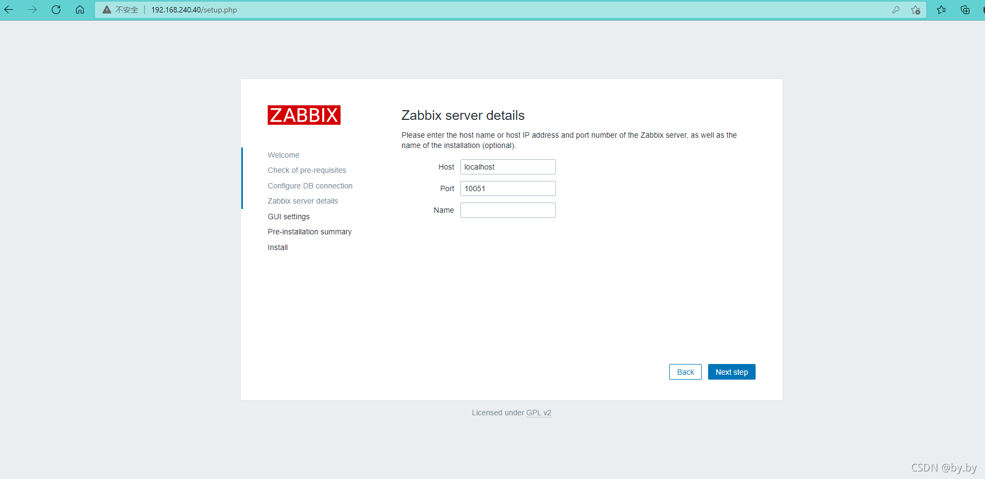The image size is (985, 479).
Task: Click the browser forward arrow
Action: click(32, 10)
